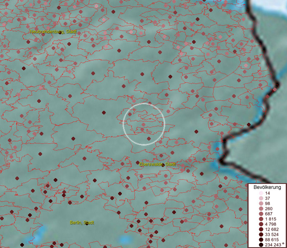Pick the legend swatch for value 4 798
The image size is (287, 248).
coord(261,224)
